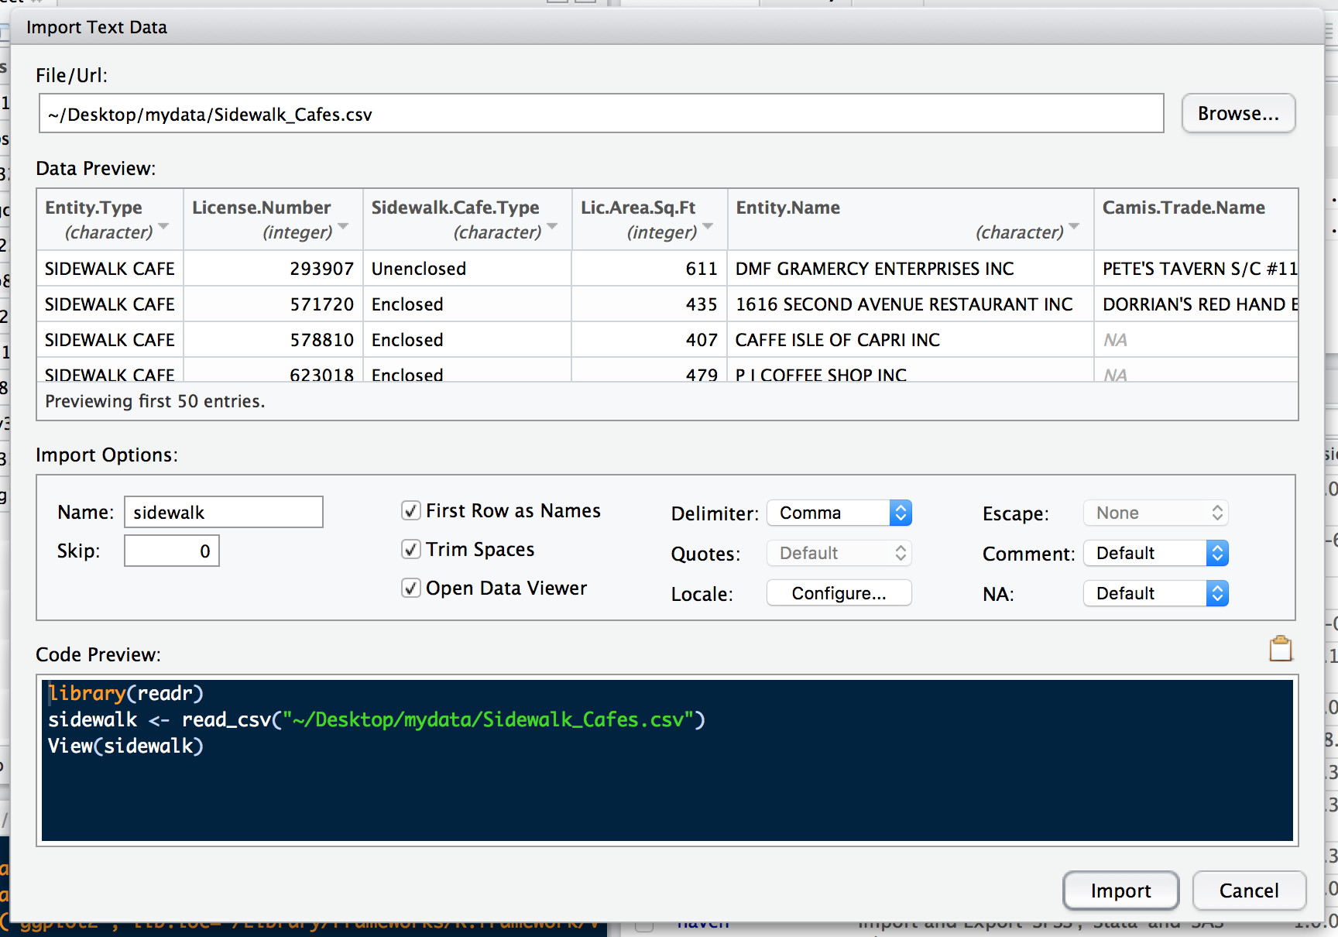Click the Import button
Screen dimensions: 1338x937
(1120, 891)
